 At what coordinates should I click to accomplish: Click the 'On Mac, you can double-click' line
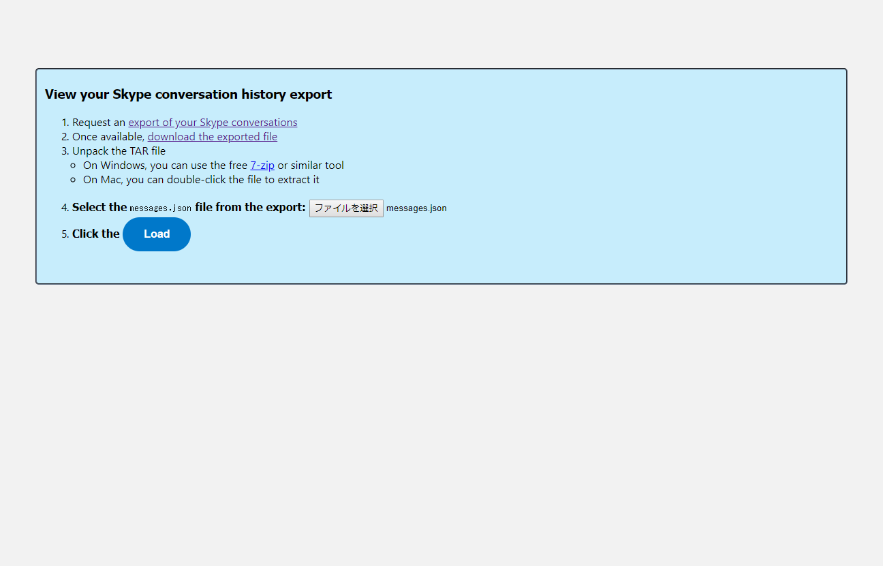click(201, 180)
